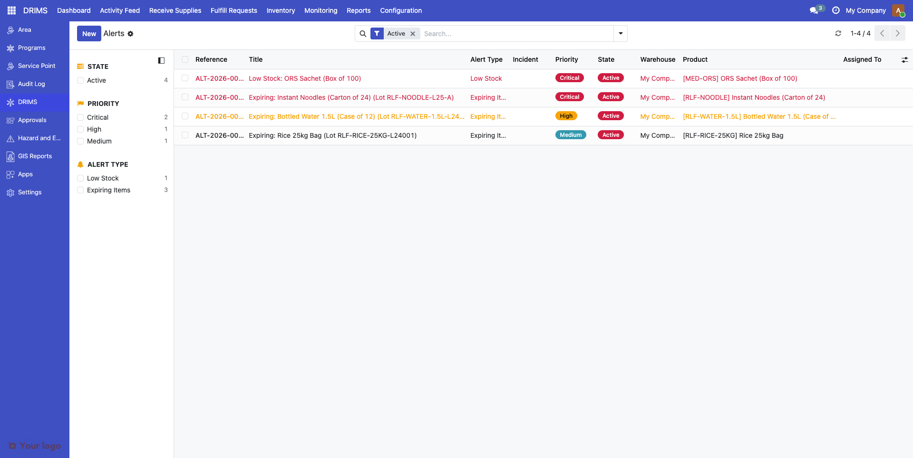The width and height of the screenshot is (913, 458).
Task: Click Critical badge on ORS Sachet row
Action: (x=569, y=78)
